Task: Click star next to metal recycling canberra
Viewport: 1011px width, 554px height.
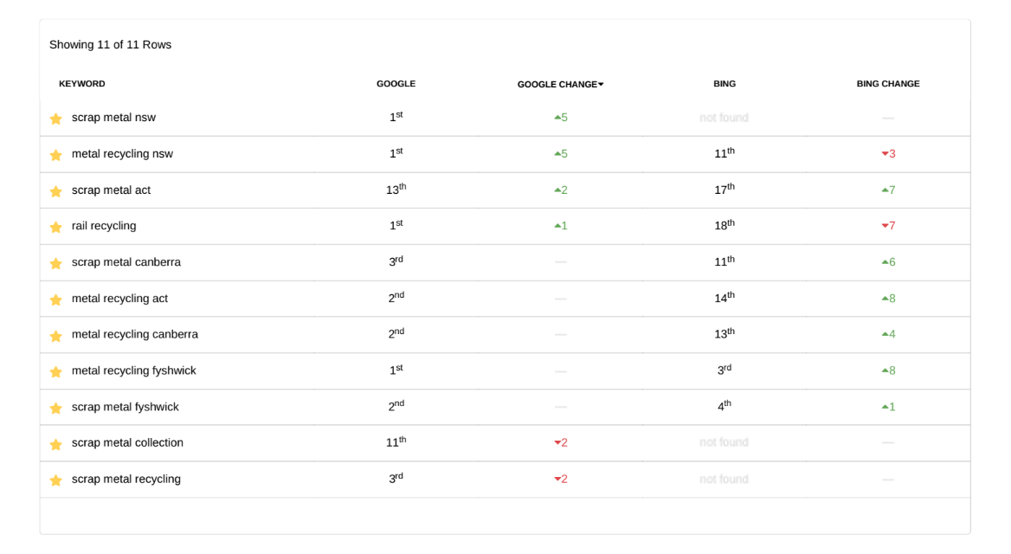Action: pyautogui.click(x=56, y=335)
